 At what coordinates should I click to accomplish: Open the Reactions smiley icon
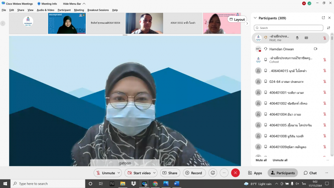point(213,173)
